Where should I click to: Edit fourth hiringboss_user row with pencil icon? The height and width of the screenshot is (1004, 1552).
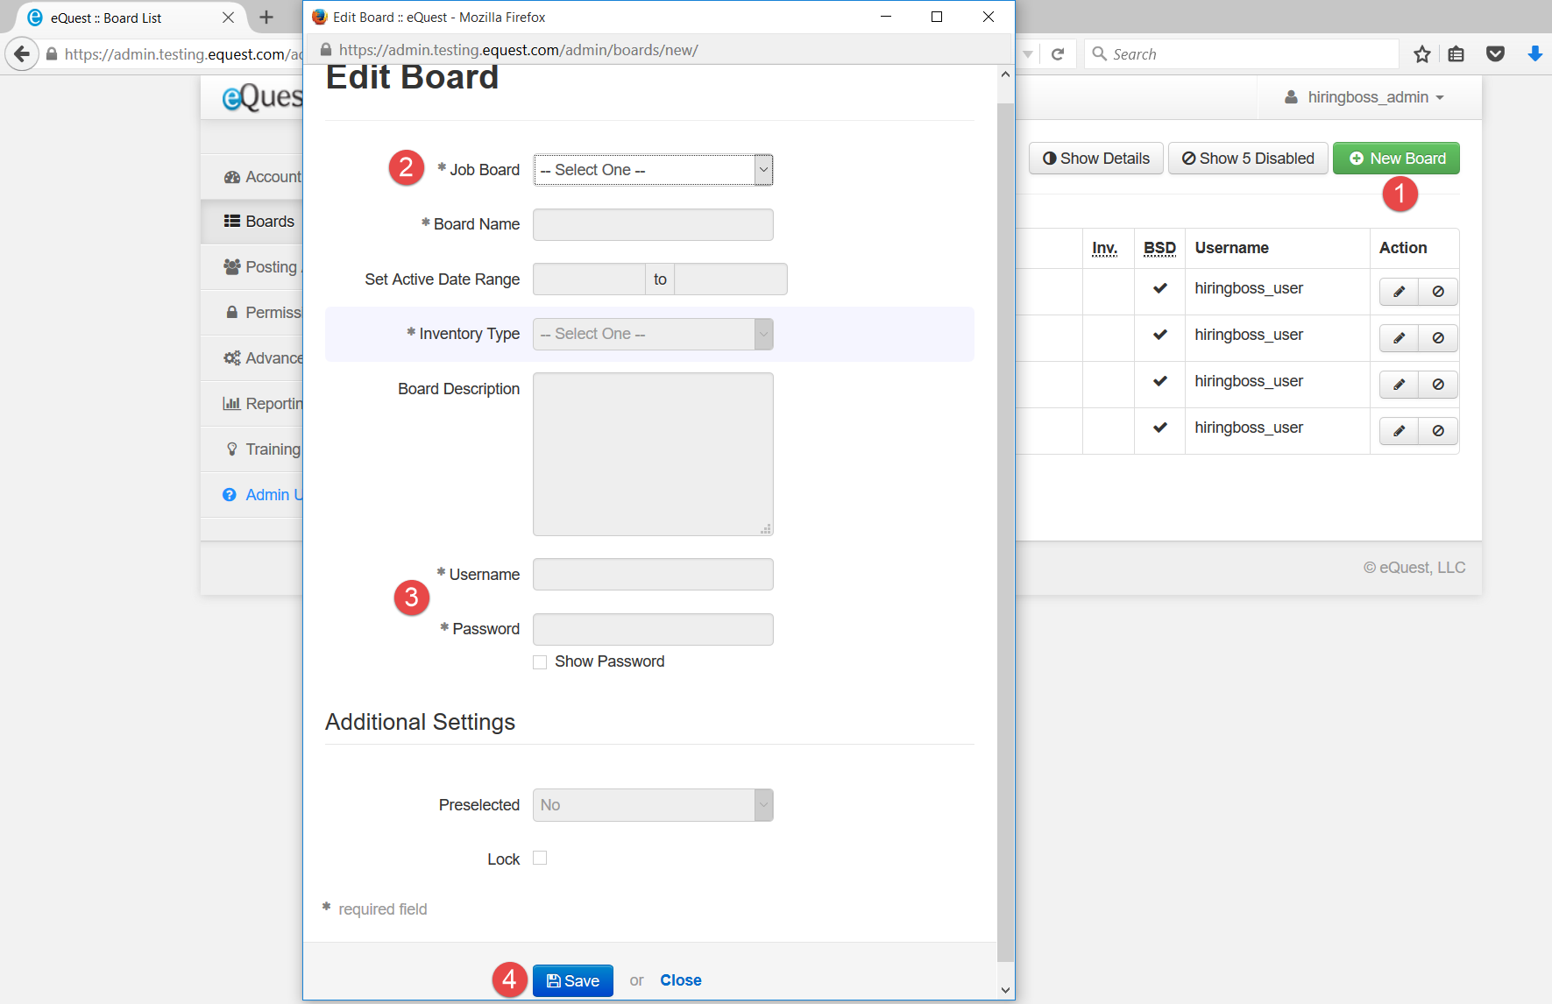tap(1400, 431)
